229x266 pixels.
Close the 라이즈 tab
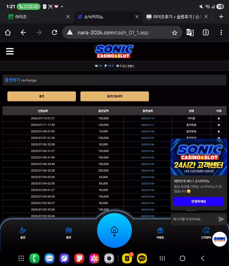[x=68, y=17]
